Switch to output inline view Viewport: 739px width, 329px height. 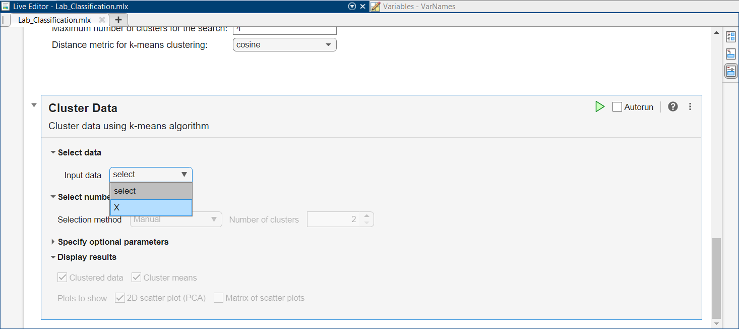point(730,53)
